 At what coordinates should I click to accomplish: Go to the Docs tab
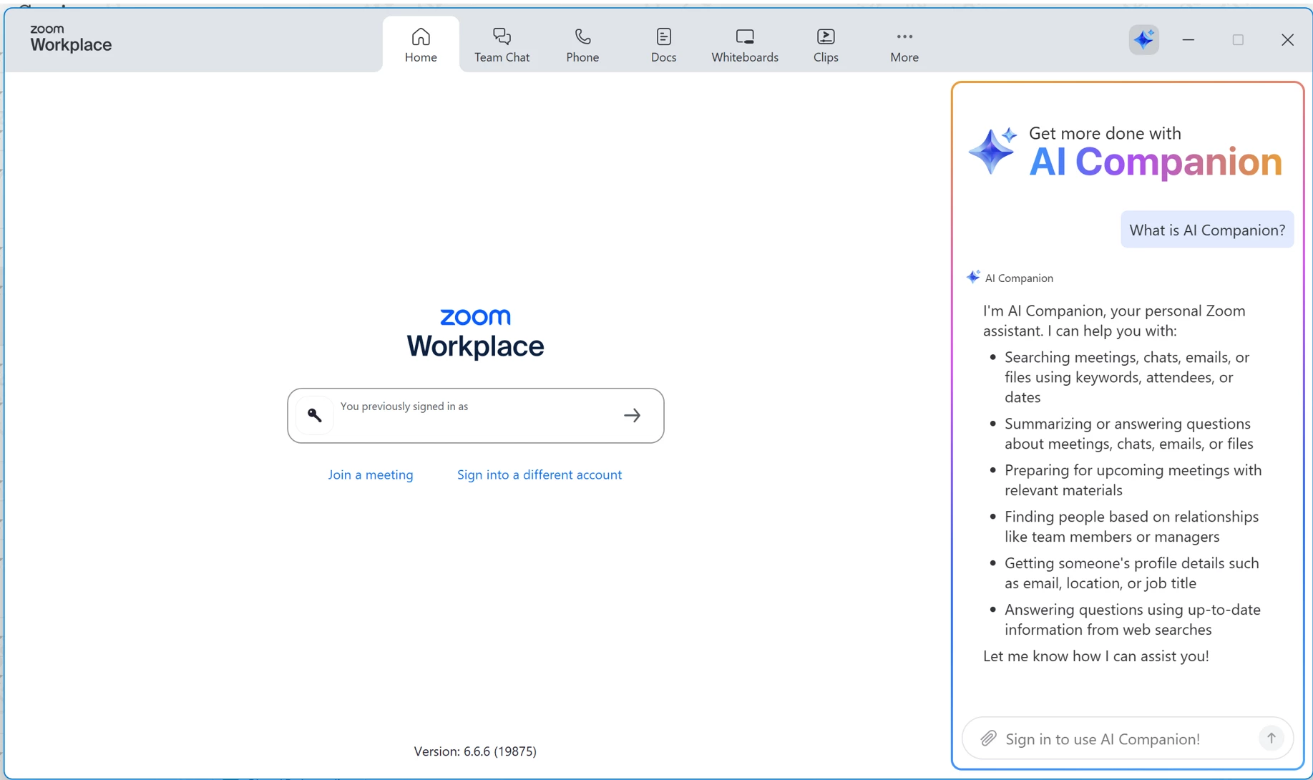click(x=663, y=44)
